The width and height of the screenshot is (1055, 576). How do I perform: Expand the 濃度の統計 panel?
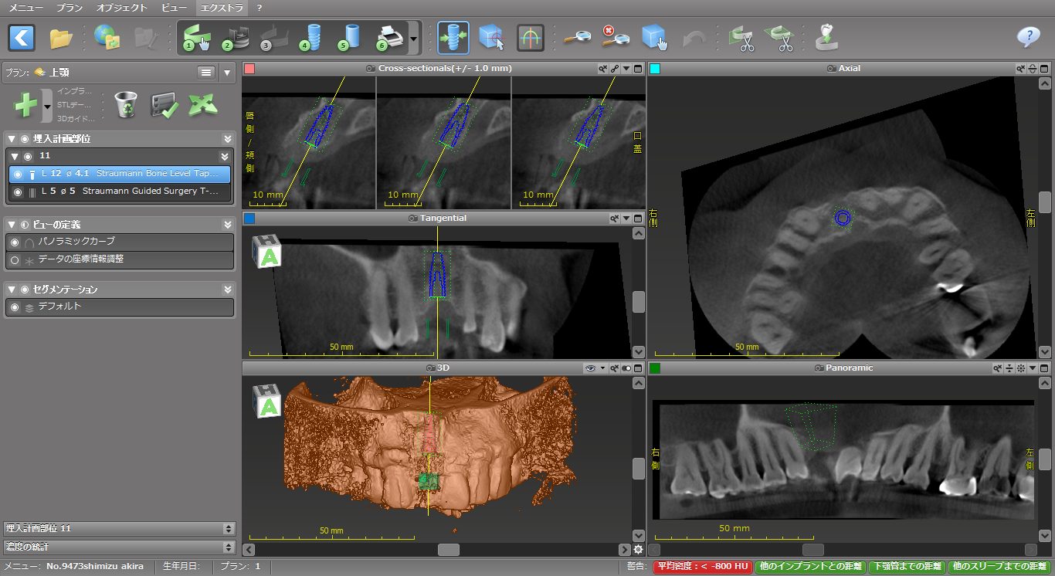pyautogui.click(x=228, y=547)
